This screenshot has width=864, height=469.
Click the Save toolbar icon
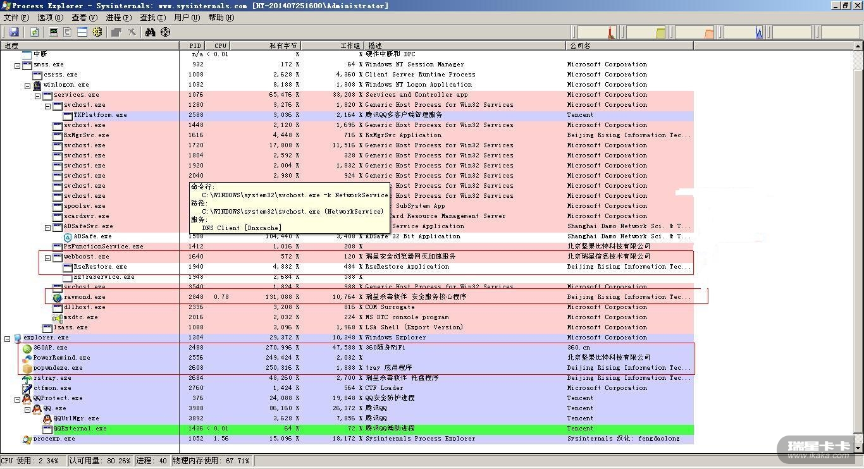coord(14,32)
